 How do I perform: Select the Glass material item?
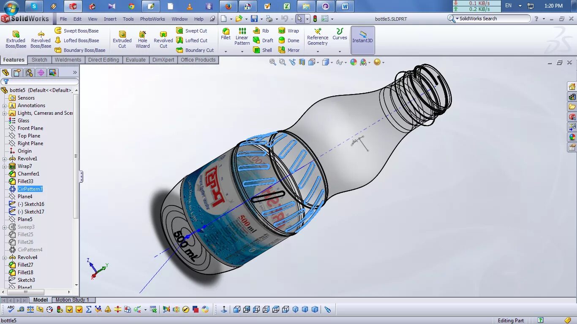[x=23, y=121]
